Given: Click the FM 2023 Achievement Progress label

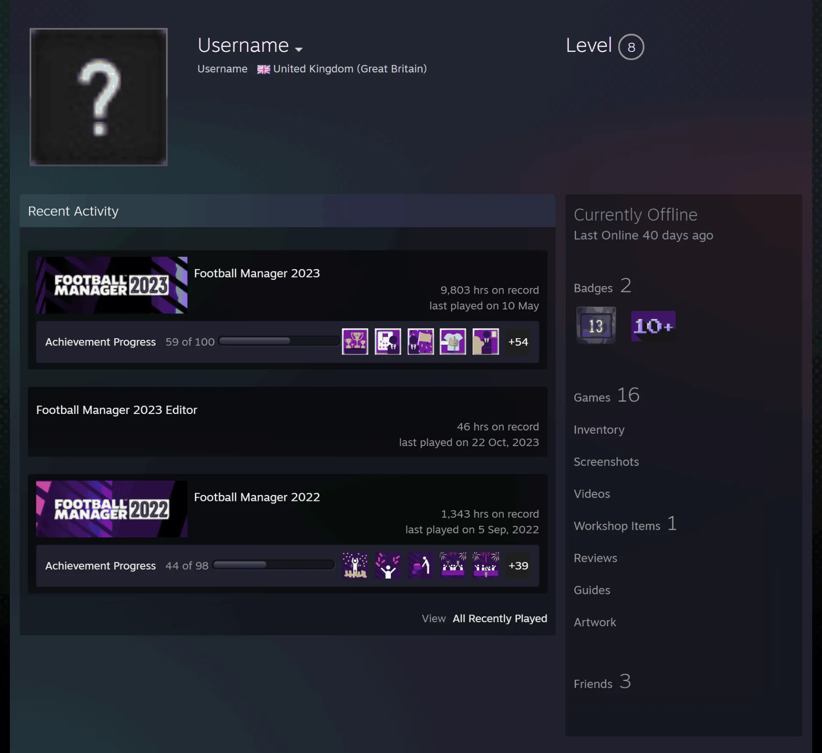Looking at the screenshot, I should pyautogui.click(x=101, y=342).
